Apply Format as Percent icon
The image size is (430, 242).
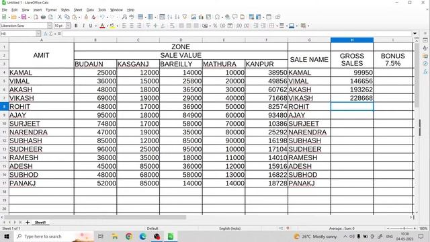[x=215, y=26]
